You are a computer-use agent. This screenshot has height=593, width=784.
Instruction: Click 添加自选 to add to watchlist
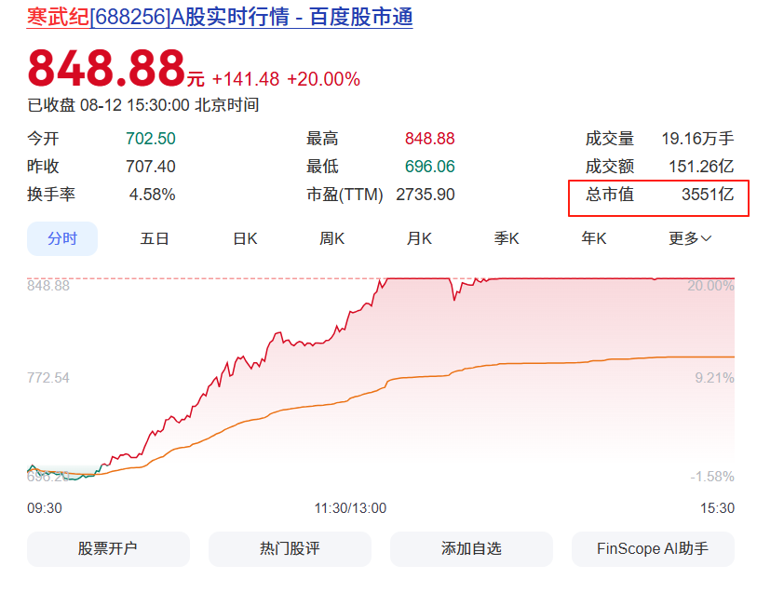tap(471, 548)
